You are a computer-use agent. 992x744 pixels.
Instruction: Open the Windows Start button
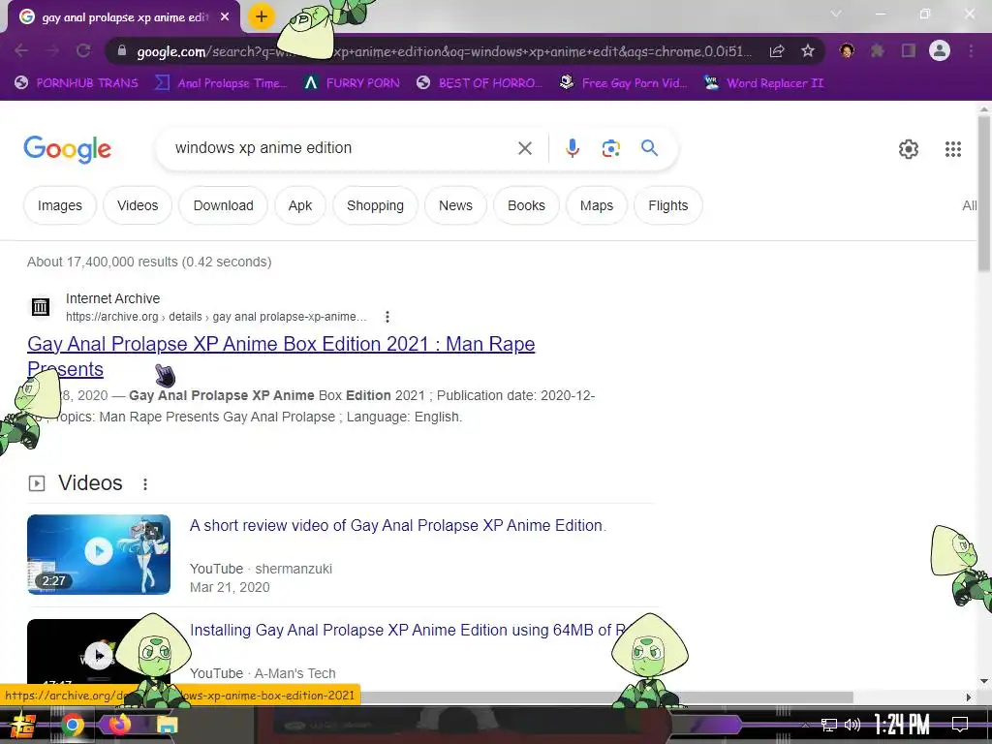coord(22,725)
